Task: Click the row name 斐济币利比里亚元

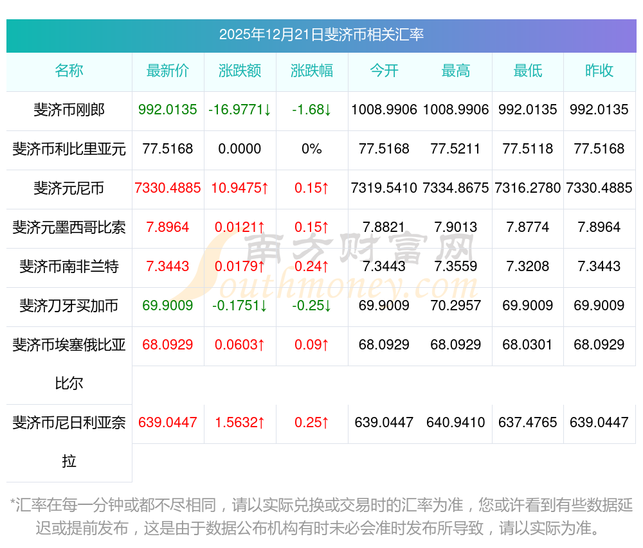Action: (x=69, y=148)
